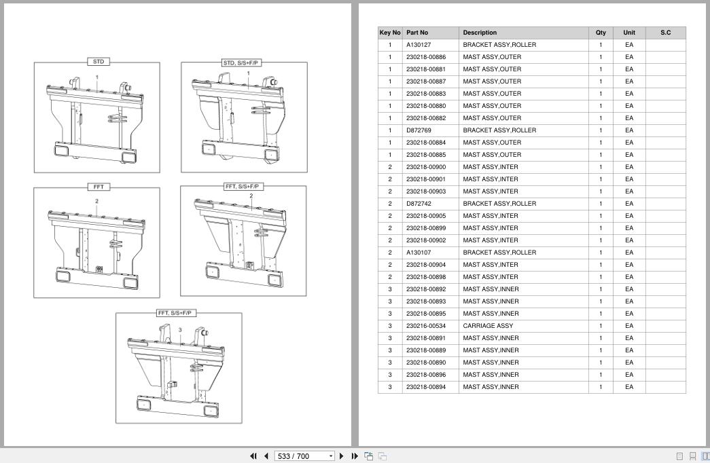Click the Qty column header

coord(601,33)
